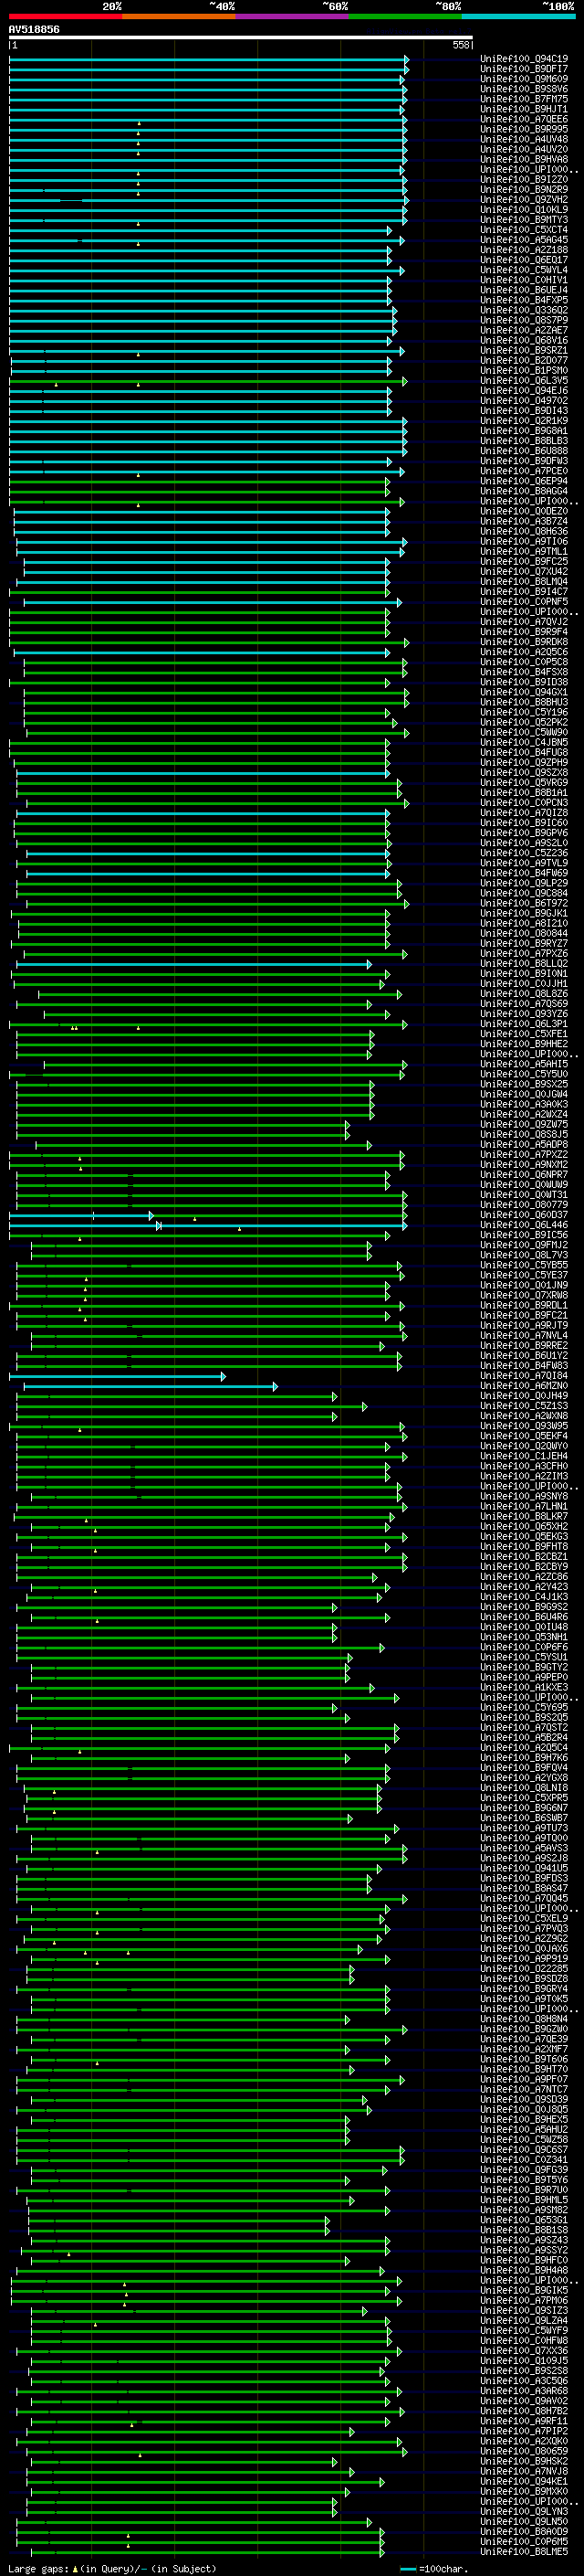Viewport: 584px width, 2576px height.
Task: Open hit UniRef100_A7QEE6
Action: [x=524, y=119]
